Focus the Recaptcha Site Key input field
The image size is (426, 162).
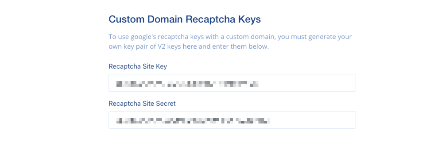(x=232, y=83)
